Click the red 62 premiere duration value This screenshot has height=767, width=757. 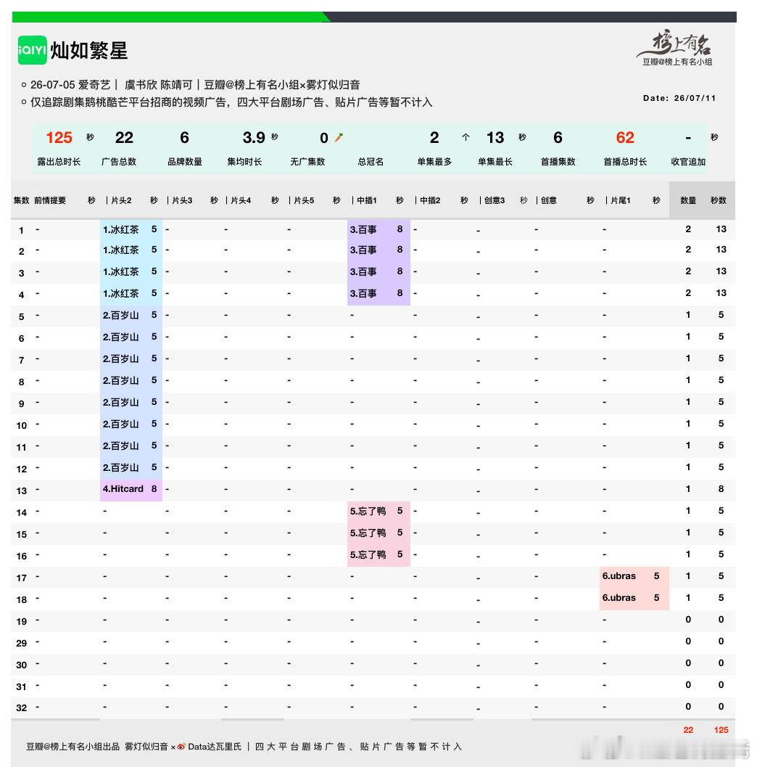point(625,137)
